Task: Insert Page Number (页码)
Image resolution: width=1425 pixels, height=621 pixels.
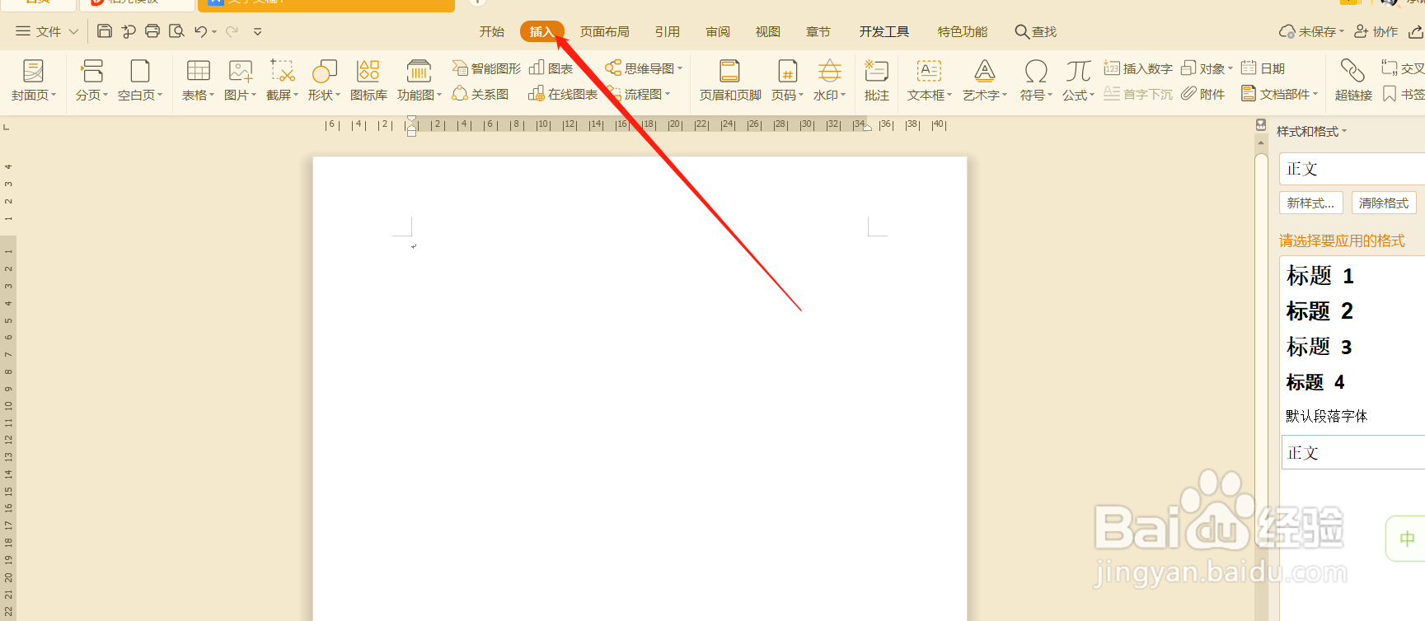Action: (x=787, y=81)
